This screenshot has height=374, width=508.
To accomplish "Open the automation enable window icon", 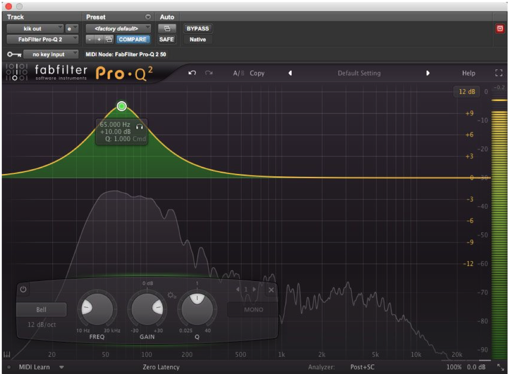I will 167,29.
